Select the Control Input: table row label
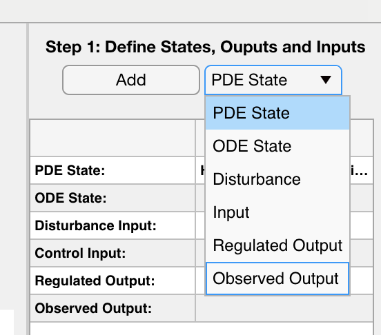381x335 pixels. [x=80, y=253]
